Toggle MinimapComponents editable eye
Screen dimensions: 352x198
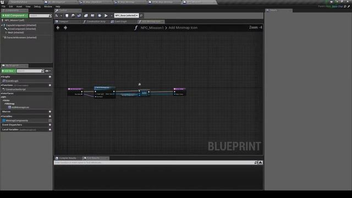click(x=50, y=120)
